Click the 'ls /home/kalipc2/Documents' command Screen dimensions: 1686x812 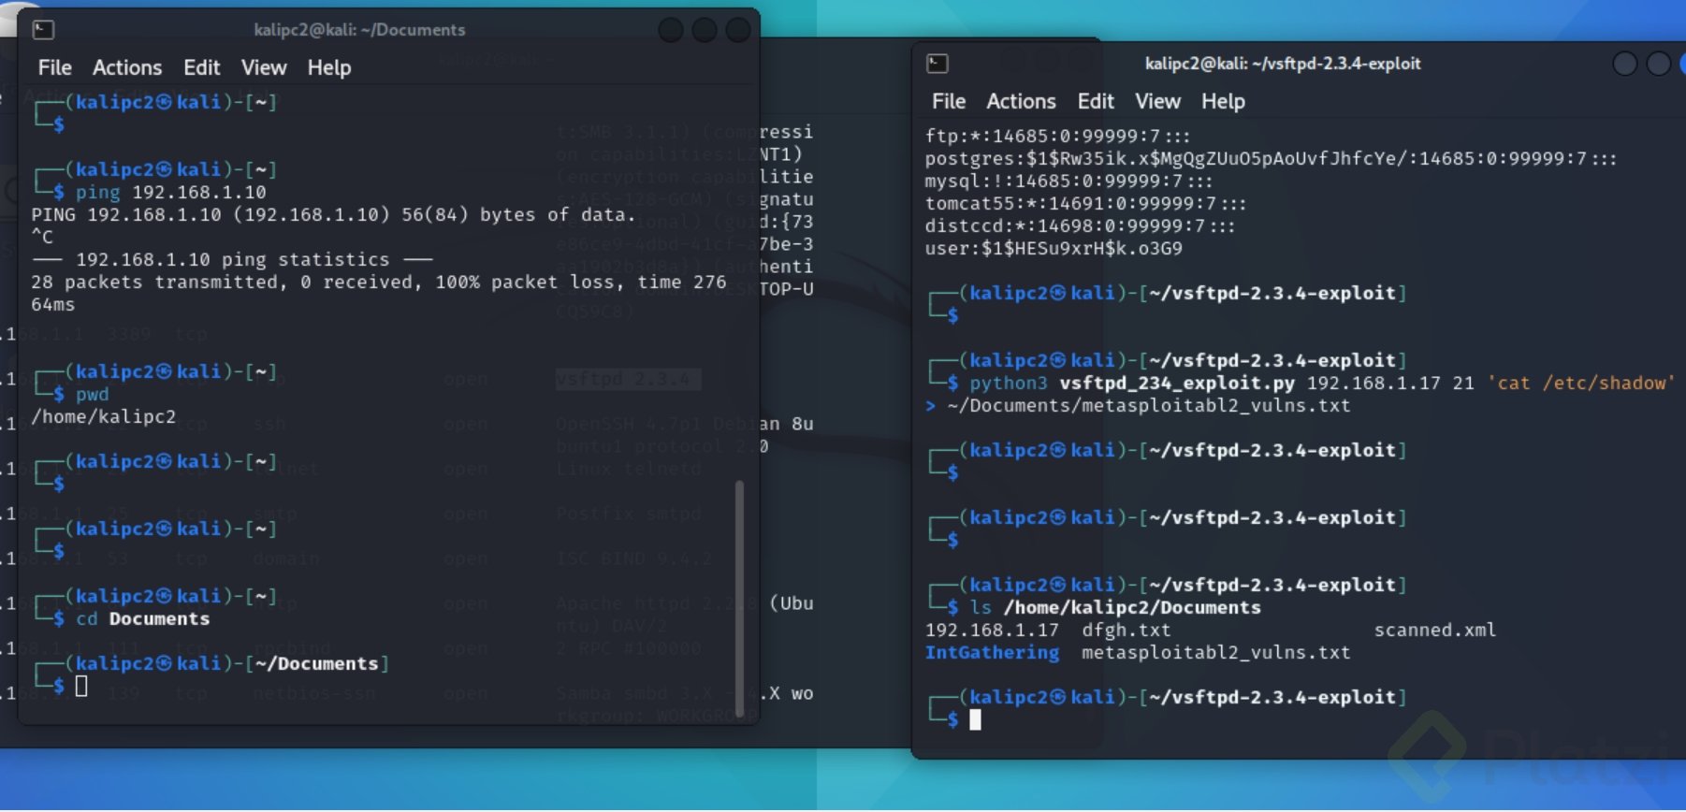pos(1115,607)
